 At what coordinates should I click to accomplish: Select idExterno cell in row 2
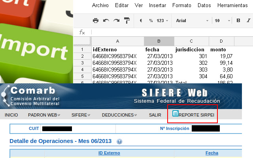click(118, 56)
